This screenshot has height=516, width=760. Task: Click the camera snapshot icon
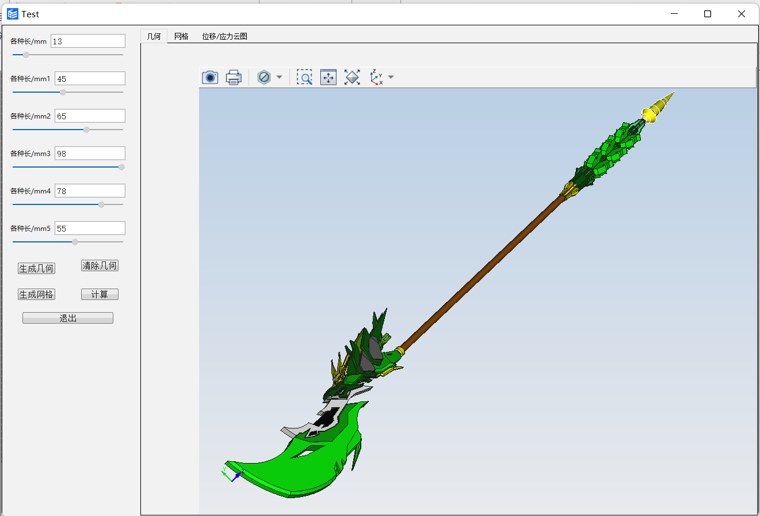[210, 77]
